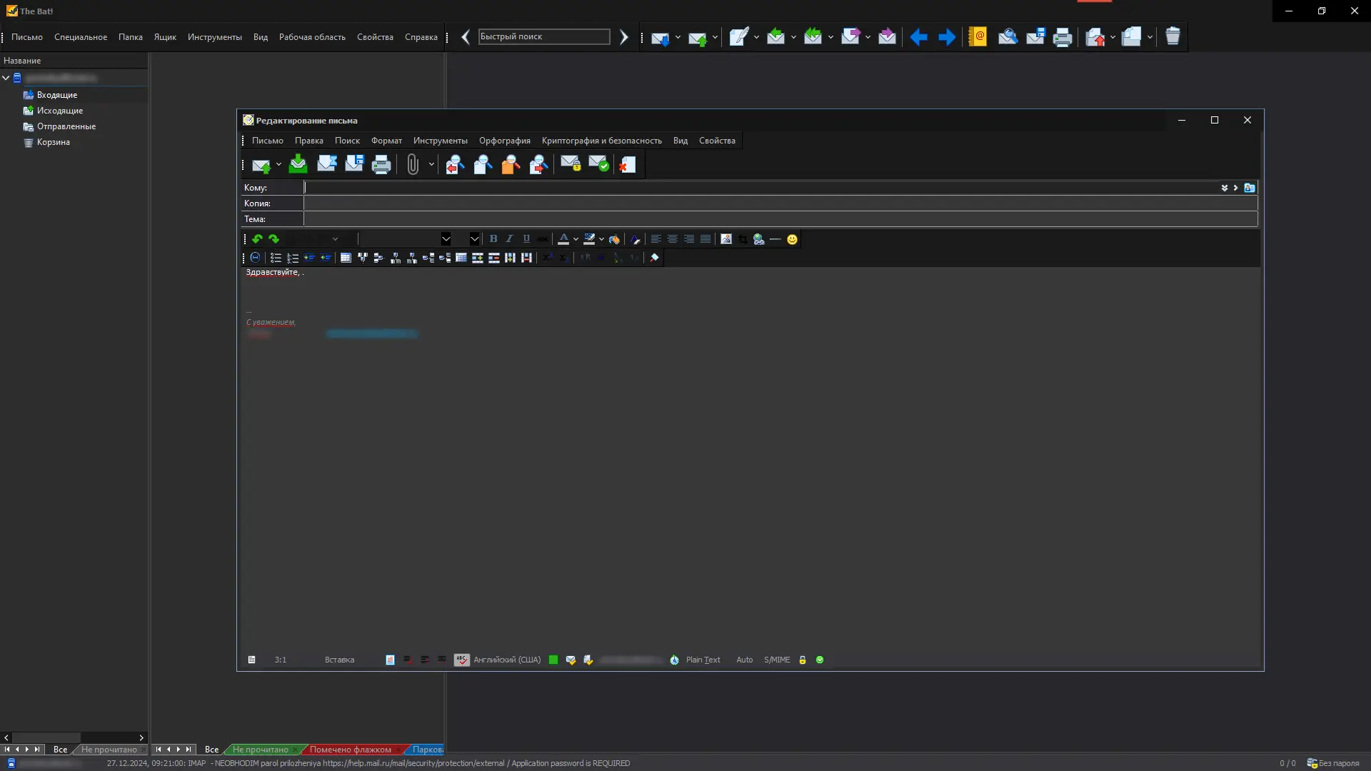
Task: Click the print message icon in the editor toolbar
Action: tap(381, 165)
